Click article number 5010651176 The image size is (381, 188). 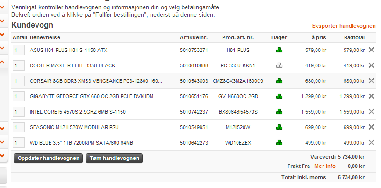[x=194, y=96]
